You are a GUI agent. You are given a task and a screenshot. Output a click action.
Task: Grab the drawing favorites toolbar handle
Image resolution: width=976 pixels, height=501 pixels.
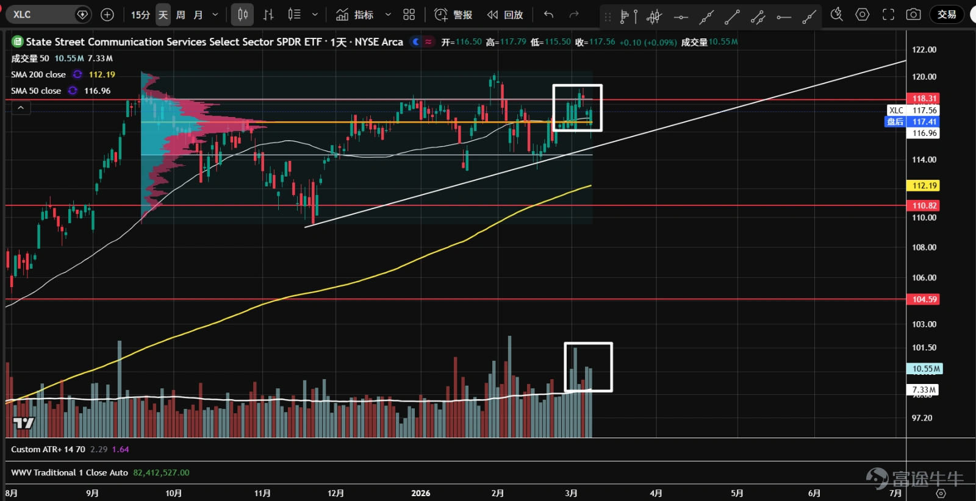click(x=608, y=17)
